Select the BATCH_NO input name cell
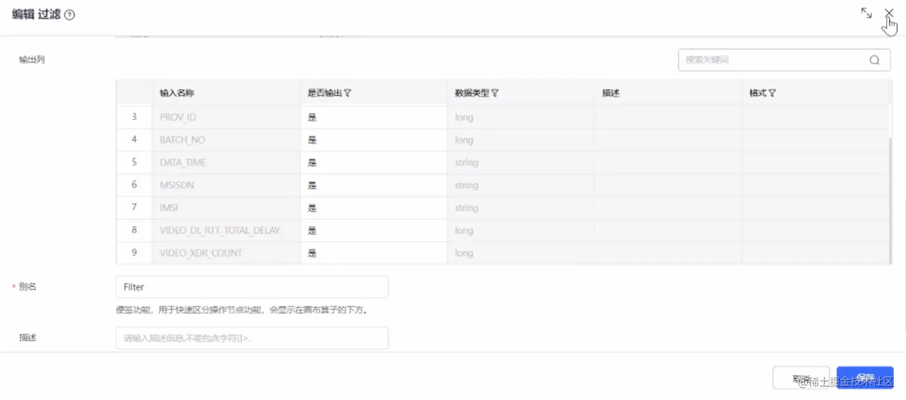This screenshot has width=906, height=400. pyautogui.click(x=226, y=140)
